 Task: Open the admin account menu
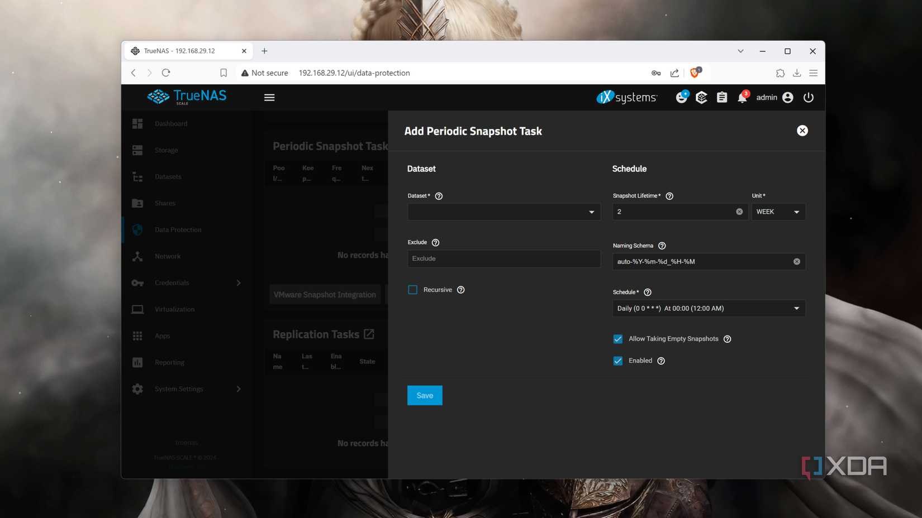(774, 98)
